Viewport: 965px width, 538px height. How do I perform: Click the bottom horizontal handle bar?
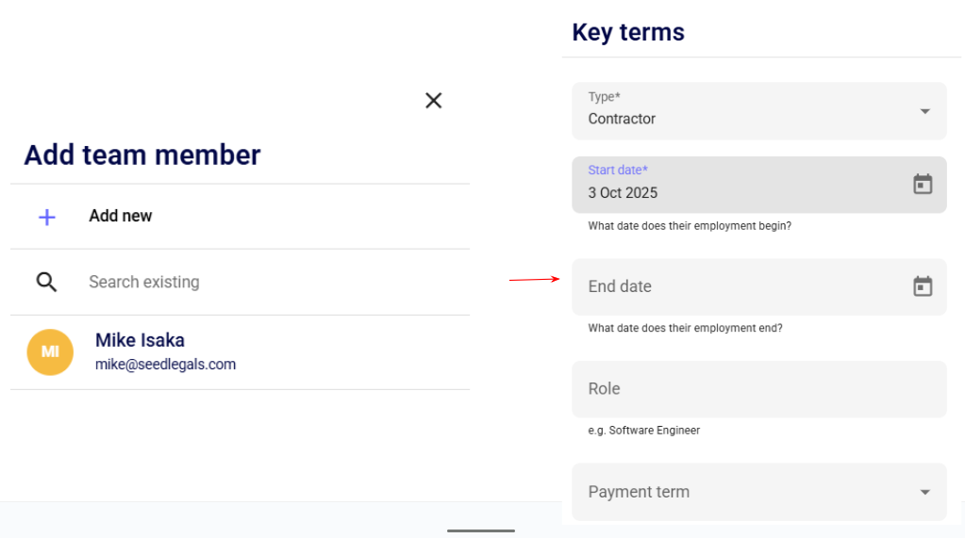[481, 530]
